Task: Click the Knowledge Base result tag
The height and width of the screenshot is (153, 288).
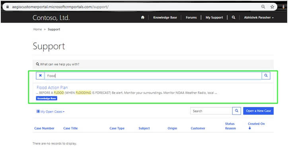Action: [x=47, y=98]
